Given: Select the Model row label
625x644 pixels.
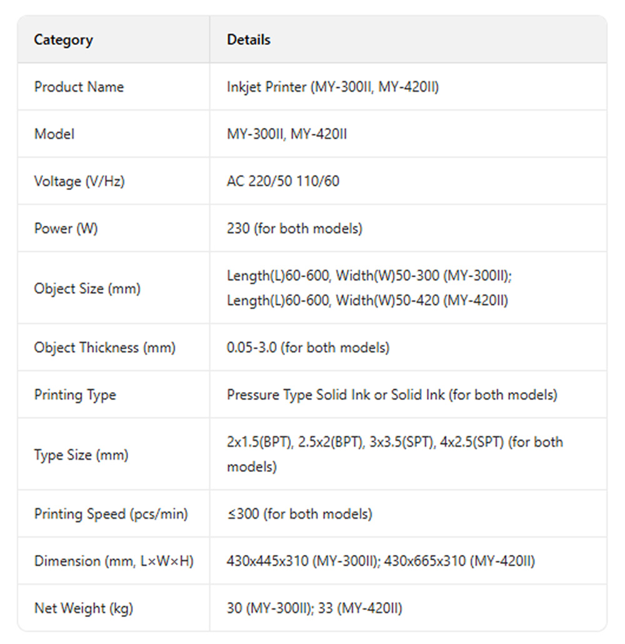Looking at the screenshot, I should [x=54, y=134].
